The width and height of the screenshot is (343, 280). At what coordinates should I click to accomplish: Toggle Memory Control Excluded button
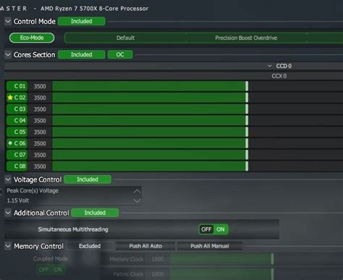tap(90, 246)
